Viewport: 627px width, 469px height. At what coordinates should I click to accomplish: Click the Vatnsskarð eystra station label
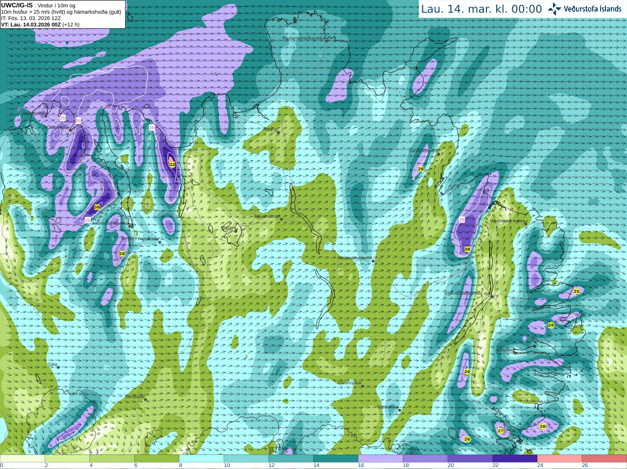(507, 221)
